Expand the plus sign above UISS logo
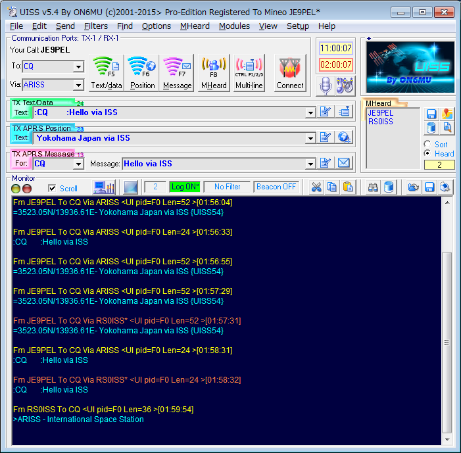Screen dimensions: 461x453 (369, 38)
